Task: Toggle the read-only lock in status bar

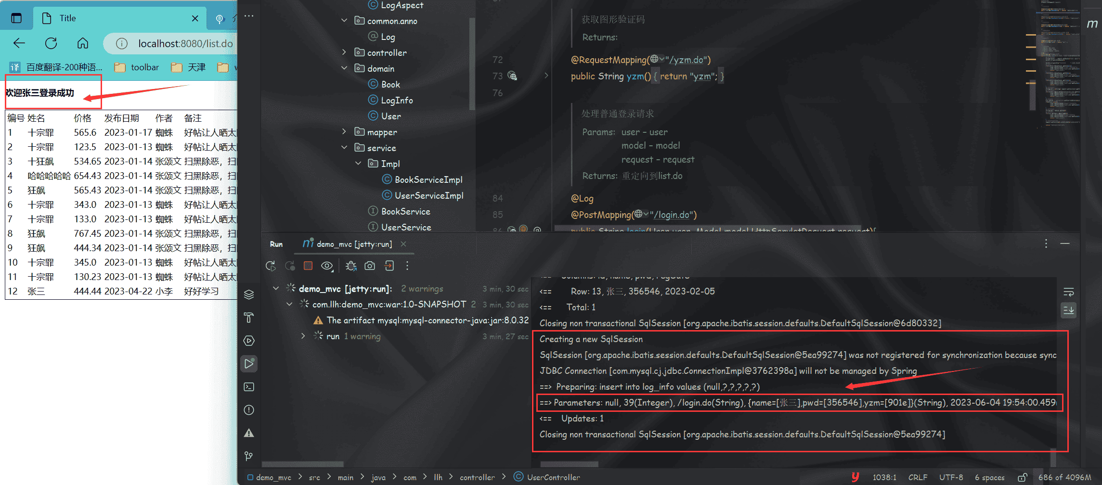Action: point(1022,477)
